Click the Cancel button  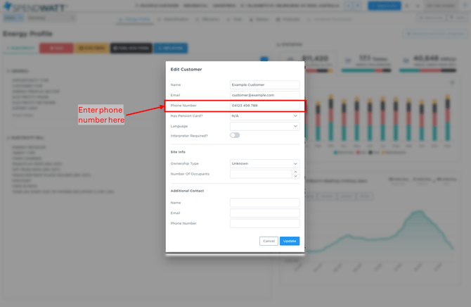pyautogui.click(x=269, y=241)
